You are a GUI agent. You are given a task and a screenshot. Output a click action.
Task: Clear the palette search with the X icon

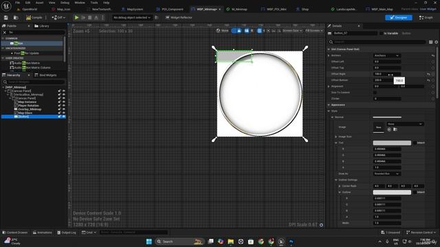point(5,32)
